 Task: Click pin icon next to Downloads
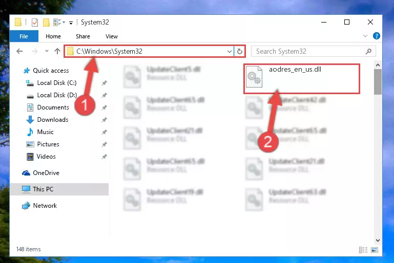(x=105, y=120)
